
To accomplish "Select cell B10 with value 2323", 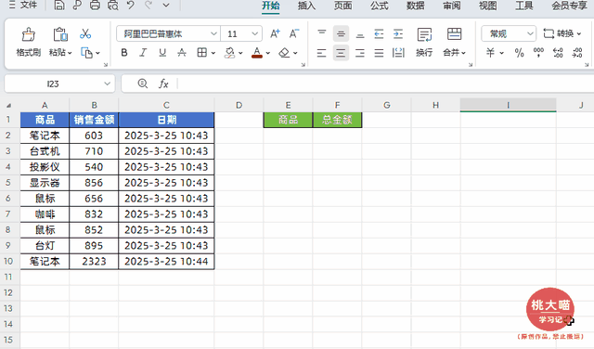I will [94, 262].
